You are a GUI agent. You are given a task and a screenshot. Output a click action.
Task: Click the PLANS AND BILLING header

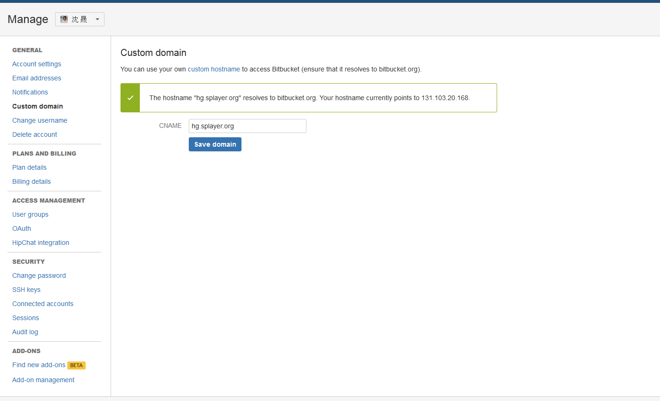(44, 153)
